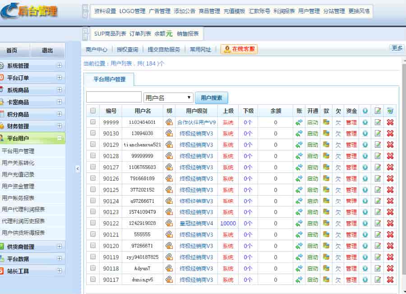Check the box for user 99999
This screenshot has width=406, height=294.
(93, 122)
